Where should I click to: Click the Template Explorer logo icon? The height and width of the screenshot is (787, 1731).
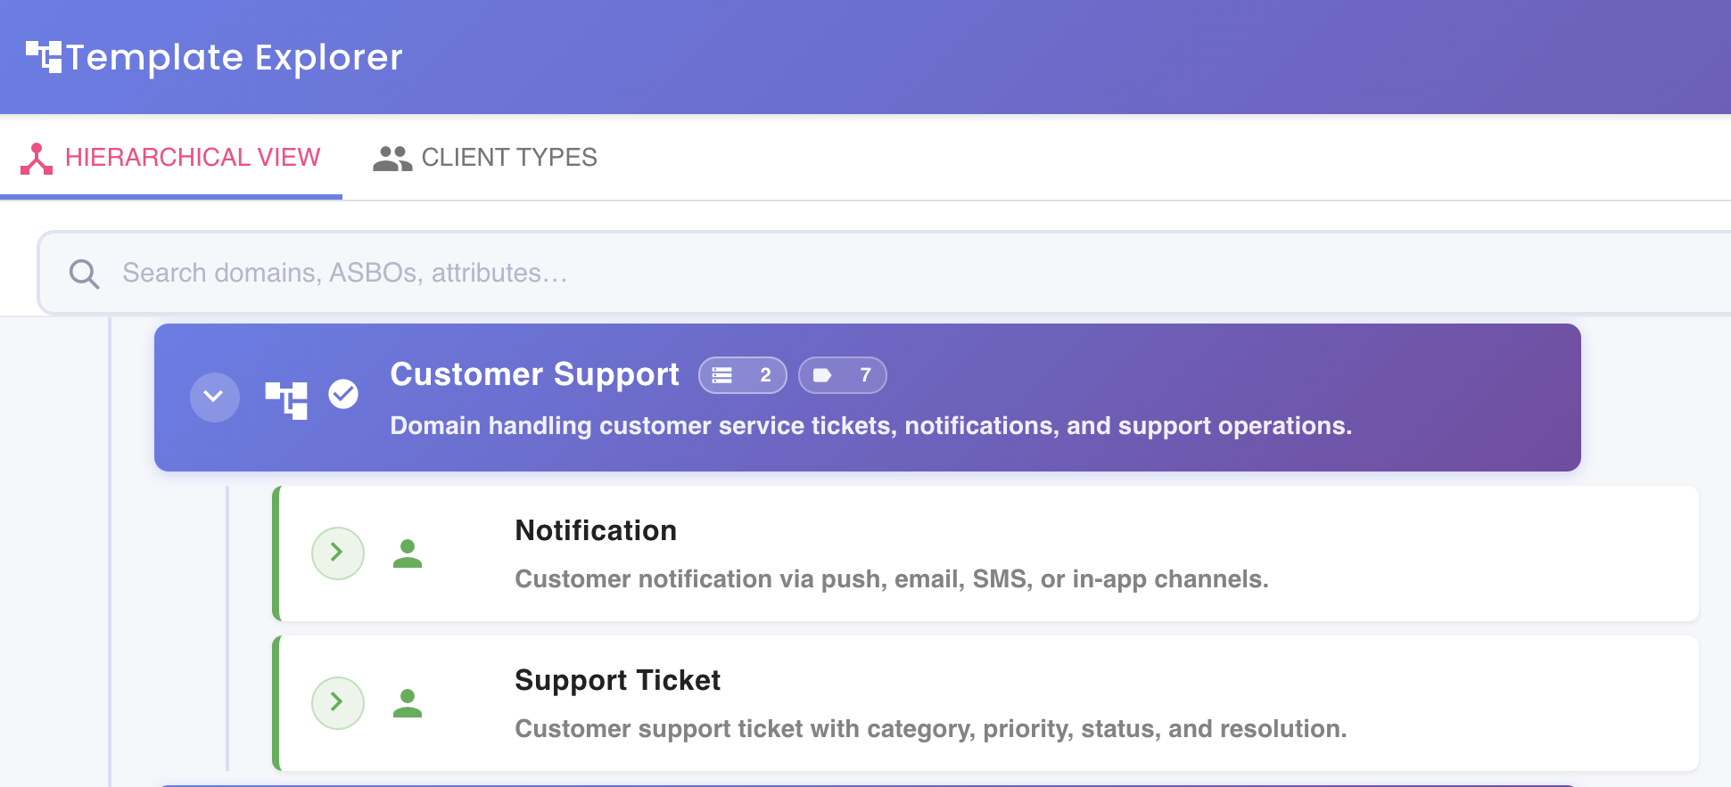coord(44,57)
